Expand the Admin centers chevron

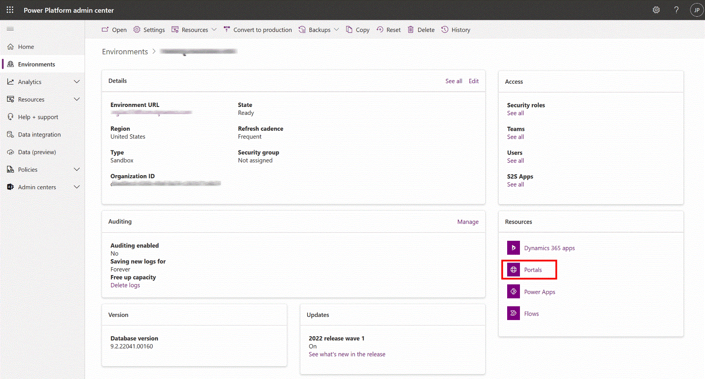pos(77,187)
